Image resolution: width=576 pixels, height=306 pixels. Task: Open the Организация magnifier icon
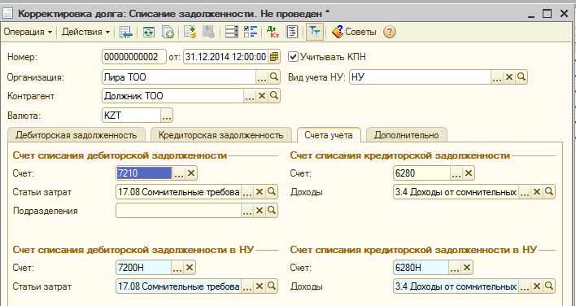click(x=274, y=77)
